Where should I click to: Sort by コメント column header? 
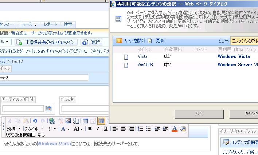pyautogui.click(x=200, y=49)
